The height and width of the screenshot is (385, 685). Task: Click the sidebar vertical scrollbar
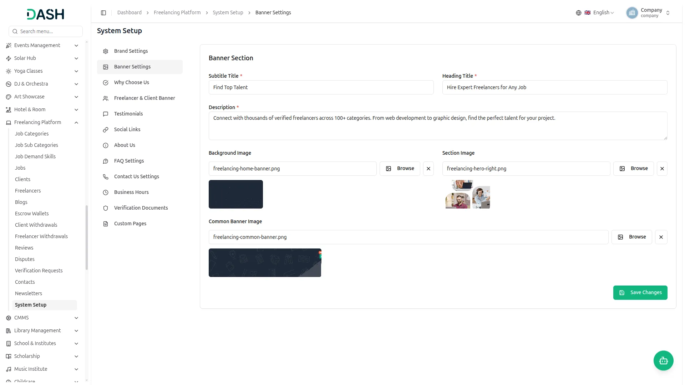point(87,238)
